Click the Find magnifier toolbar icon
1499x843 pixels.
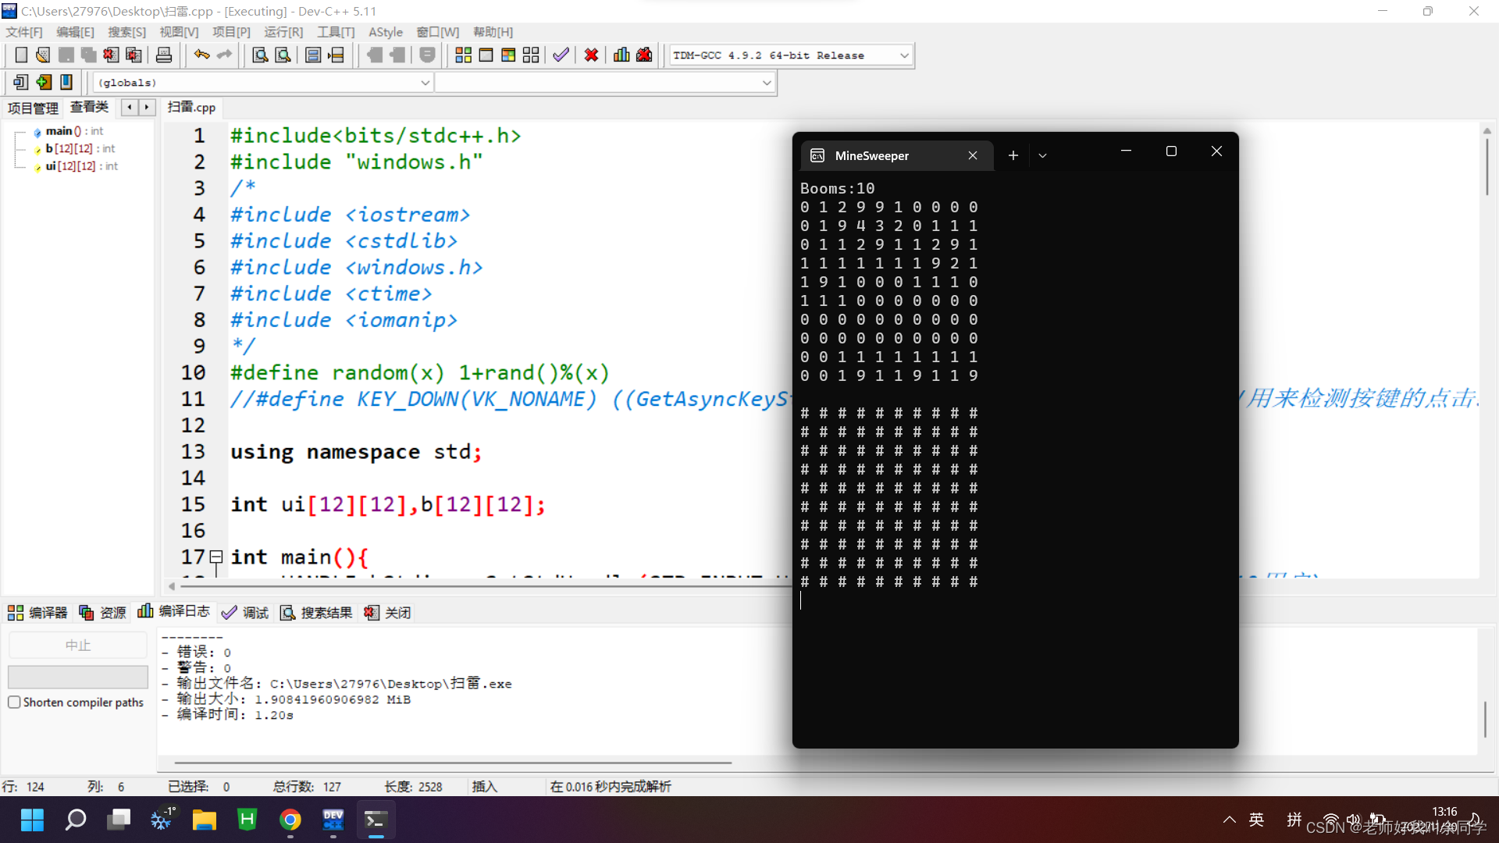260,55
